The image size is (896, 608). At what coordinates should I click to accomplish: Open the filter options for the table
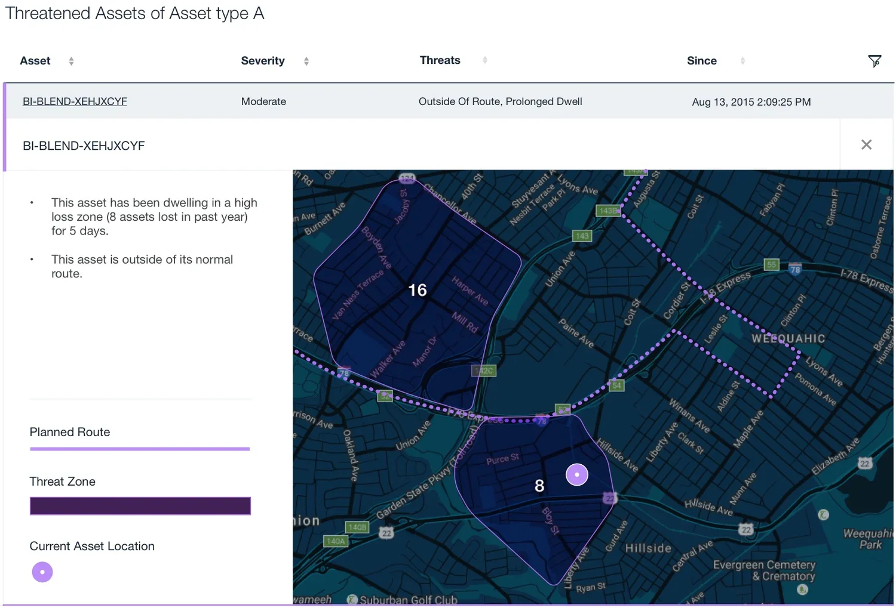pyautogui.click(x=874, y=61)
